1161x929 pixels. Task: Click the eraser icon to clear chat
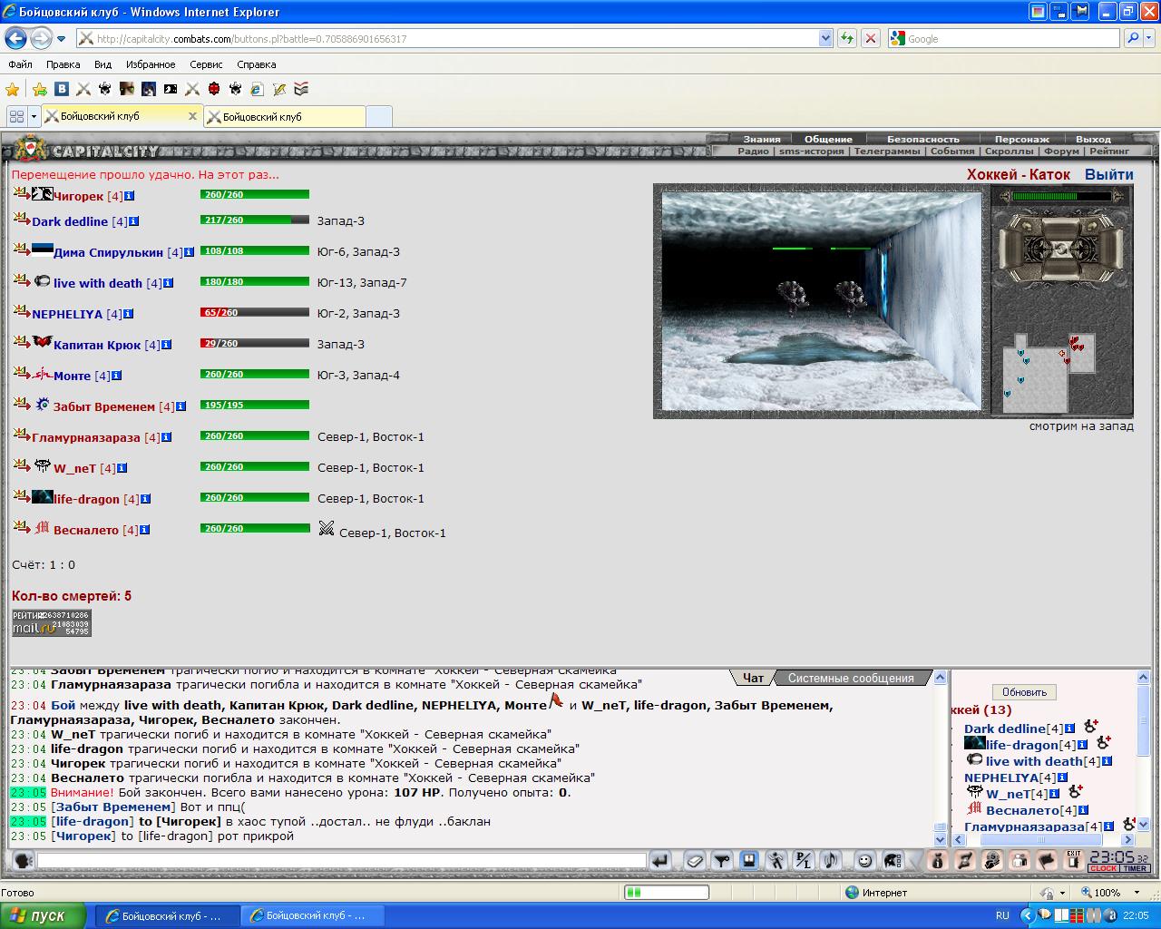pyautogui.click(x=696, y=860)
